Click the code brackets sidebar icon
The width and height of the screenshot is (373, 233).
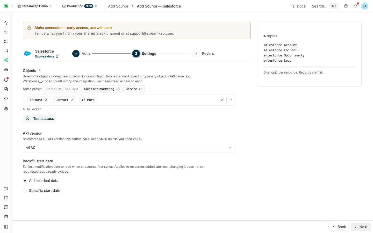[x=6, y=98]
